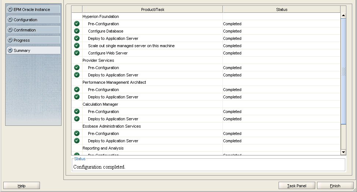The height and width of the screenshot is (192, 357).
Task: Go to the Confirmation wizard step
Action: (33, 30)
